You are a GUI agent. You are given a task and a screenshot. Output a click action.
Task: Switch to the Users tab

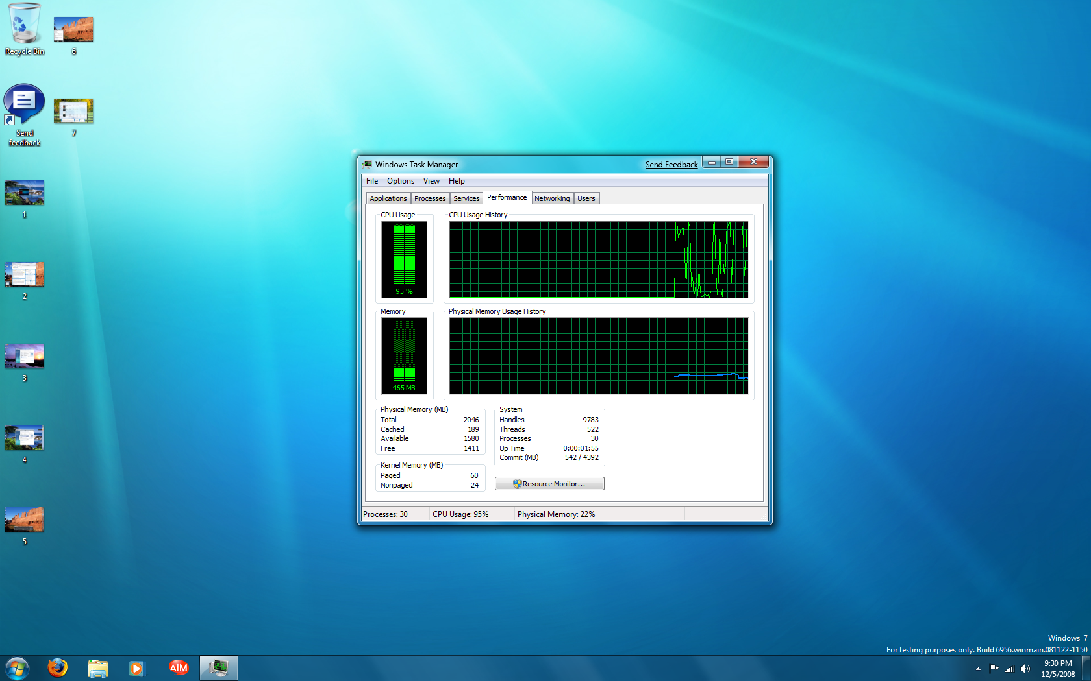coord(586,198)
